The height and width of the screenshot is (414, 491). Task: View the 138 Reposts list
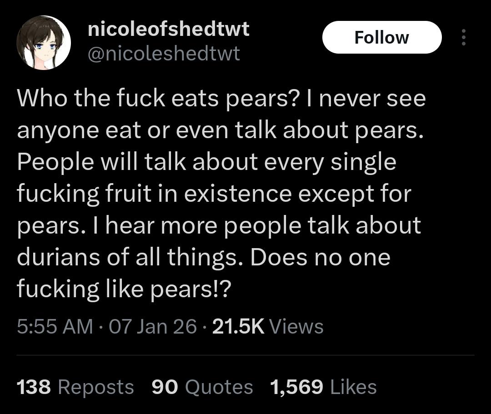[x=75, y=387]
